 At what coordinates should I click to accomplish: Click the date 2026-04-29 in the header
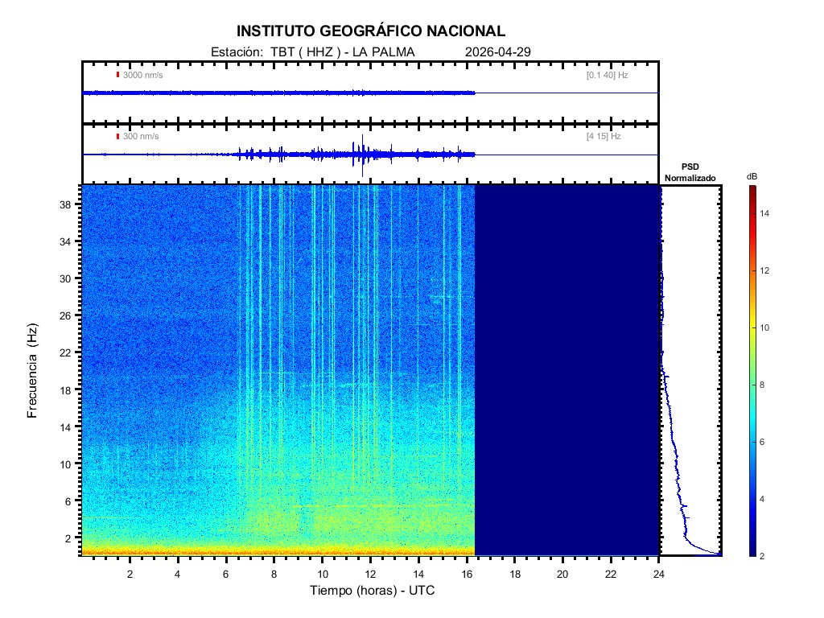pos(497,51)
